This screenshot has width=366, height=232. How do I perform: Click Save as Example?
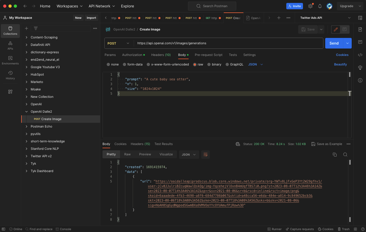coord(327,144)
